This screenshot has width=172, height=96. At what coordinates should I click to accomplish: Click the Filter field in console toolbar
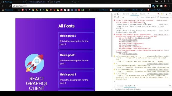[142, 17]
